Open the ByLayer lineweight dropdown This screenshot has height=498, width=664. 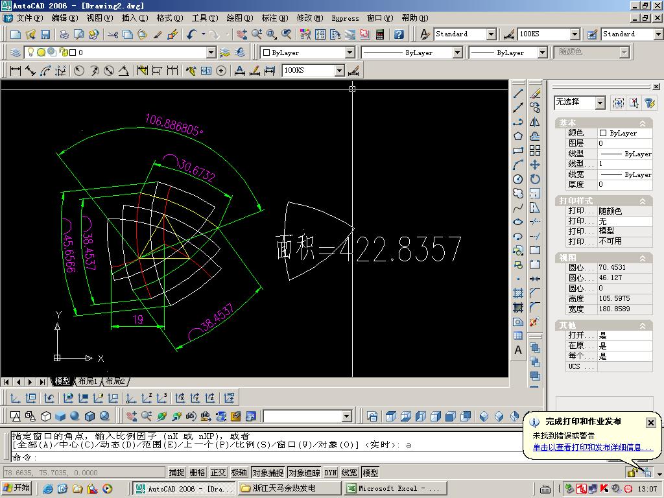tap(543, 53)
